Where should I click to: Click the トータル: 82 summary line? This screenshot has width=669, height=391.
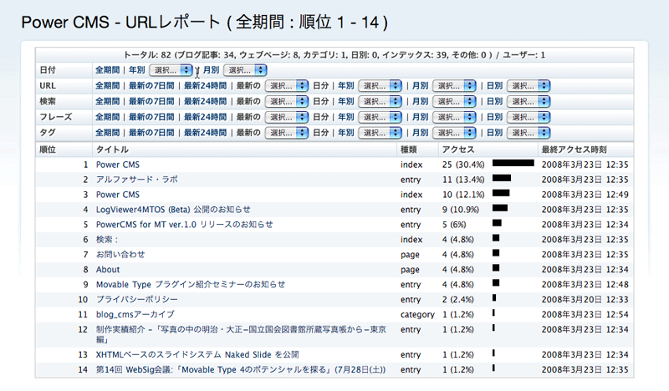click(334, 55)
